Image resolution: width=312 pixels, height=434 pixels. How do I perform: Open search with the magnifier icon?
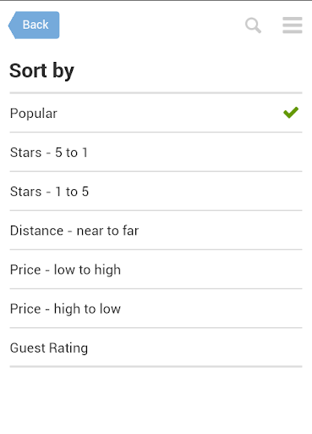click(253, 25)
